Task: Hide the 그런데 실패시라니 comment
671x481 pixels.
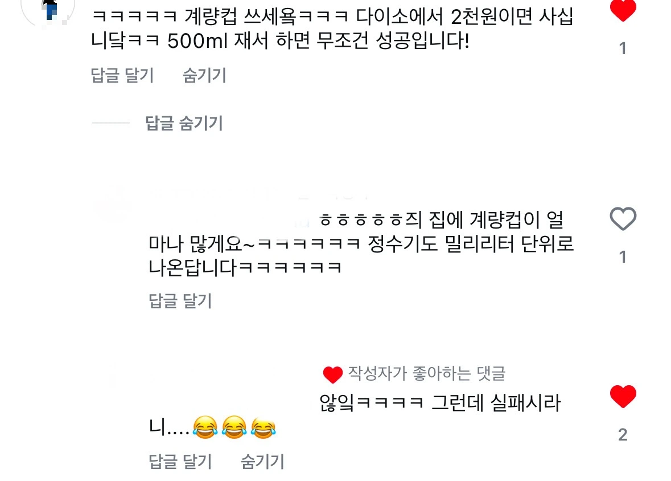Action: point(262,461)
